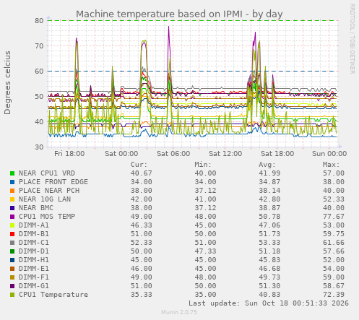Select the DIMM-G1 legend label
This screenshot has height=320, width=359.
click(34, 286)
